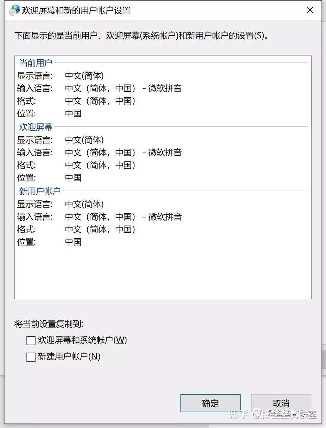The image size is (326, 428).
Task: Select 输入语言 row under 新用户帐户
Action: click(x=35, y=217)
